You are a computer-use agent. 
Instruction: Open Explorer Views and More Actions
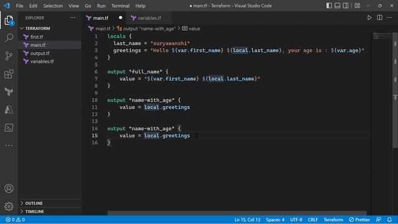73,18
